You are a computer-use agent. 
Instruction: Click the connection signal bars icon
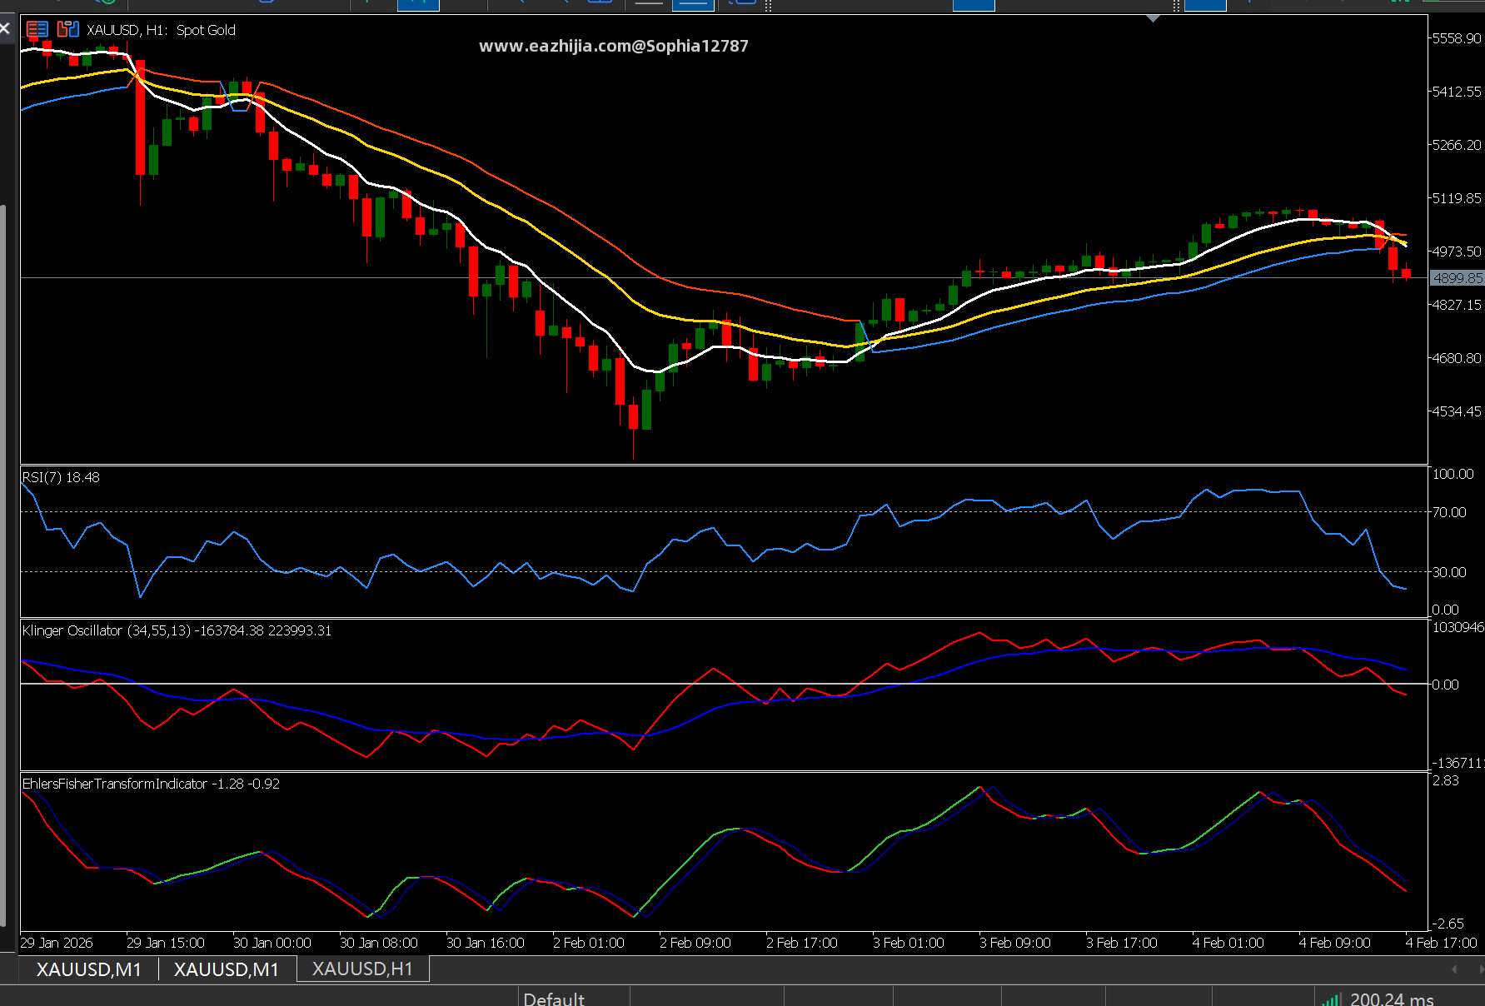(1331, 999)
